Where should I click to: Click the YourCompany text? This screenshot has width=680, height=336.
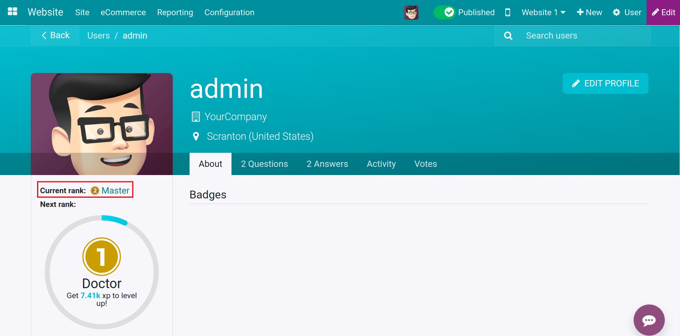(x=236, y=117)
